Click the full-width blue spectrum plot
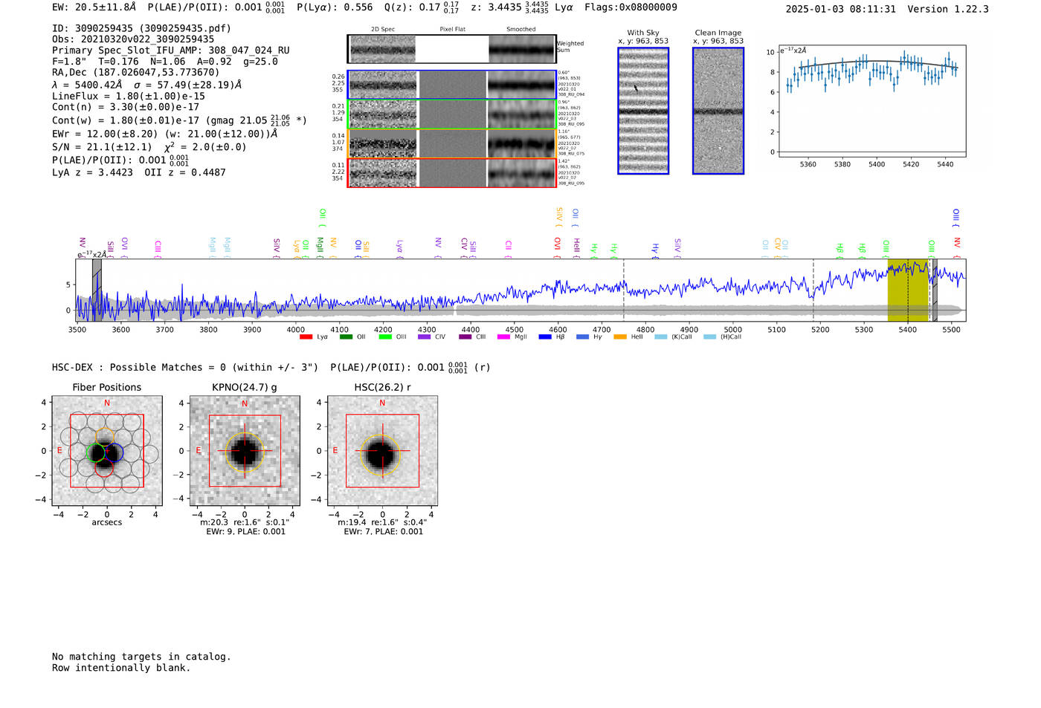Image resolution: width=1041 pixels, height=708 pixels. point(521,290)
